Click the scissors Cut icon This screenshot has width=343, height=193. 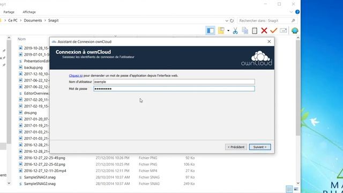(235, 31)
